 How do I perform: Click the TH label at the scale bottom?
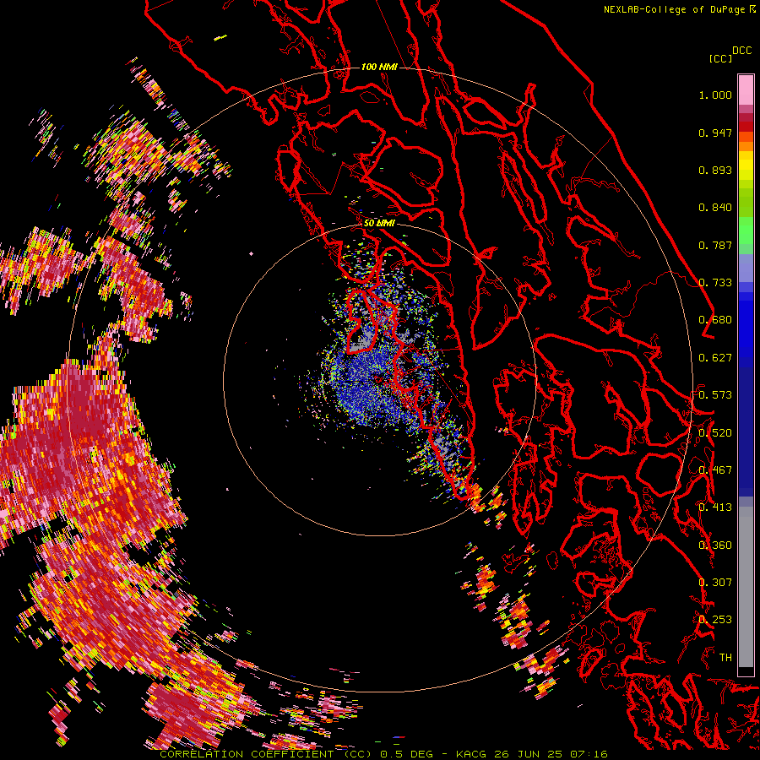[x=725, y=658]
